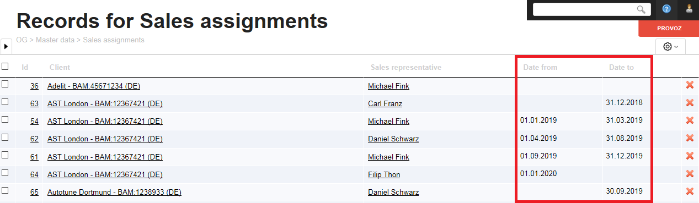Go to Master data breadcrumb
This screenshot has width=699, height=203.
tap(56, 40)
